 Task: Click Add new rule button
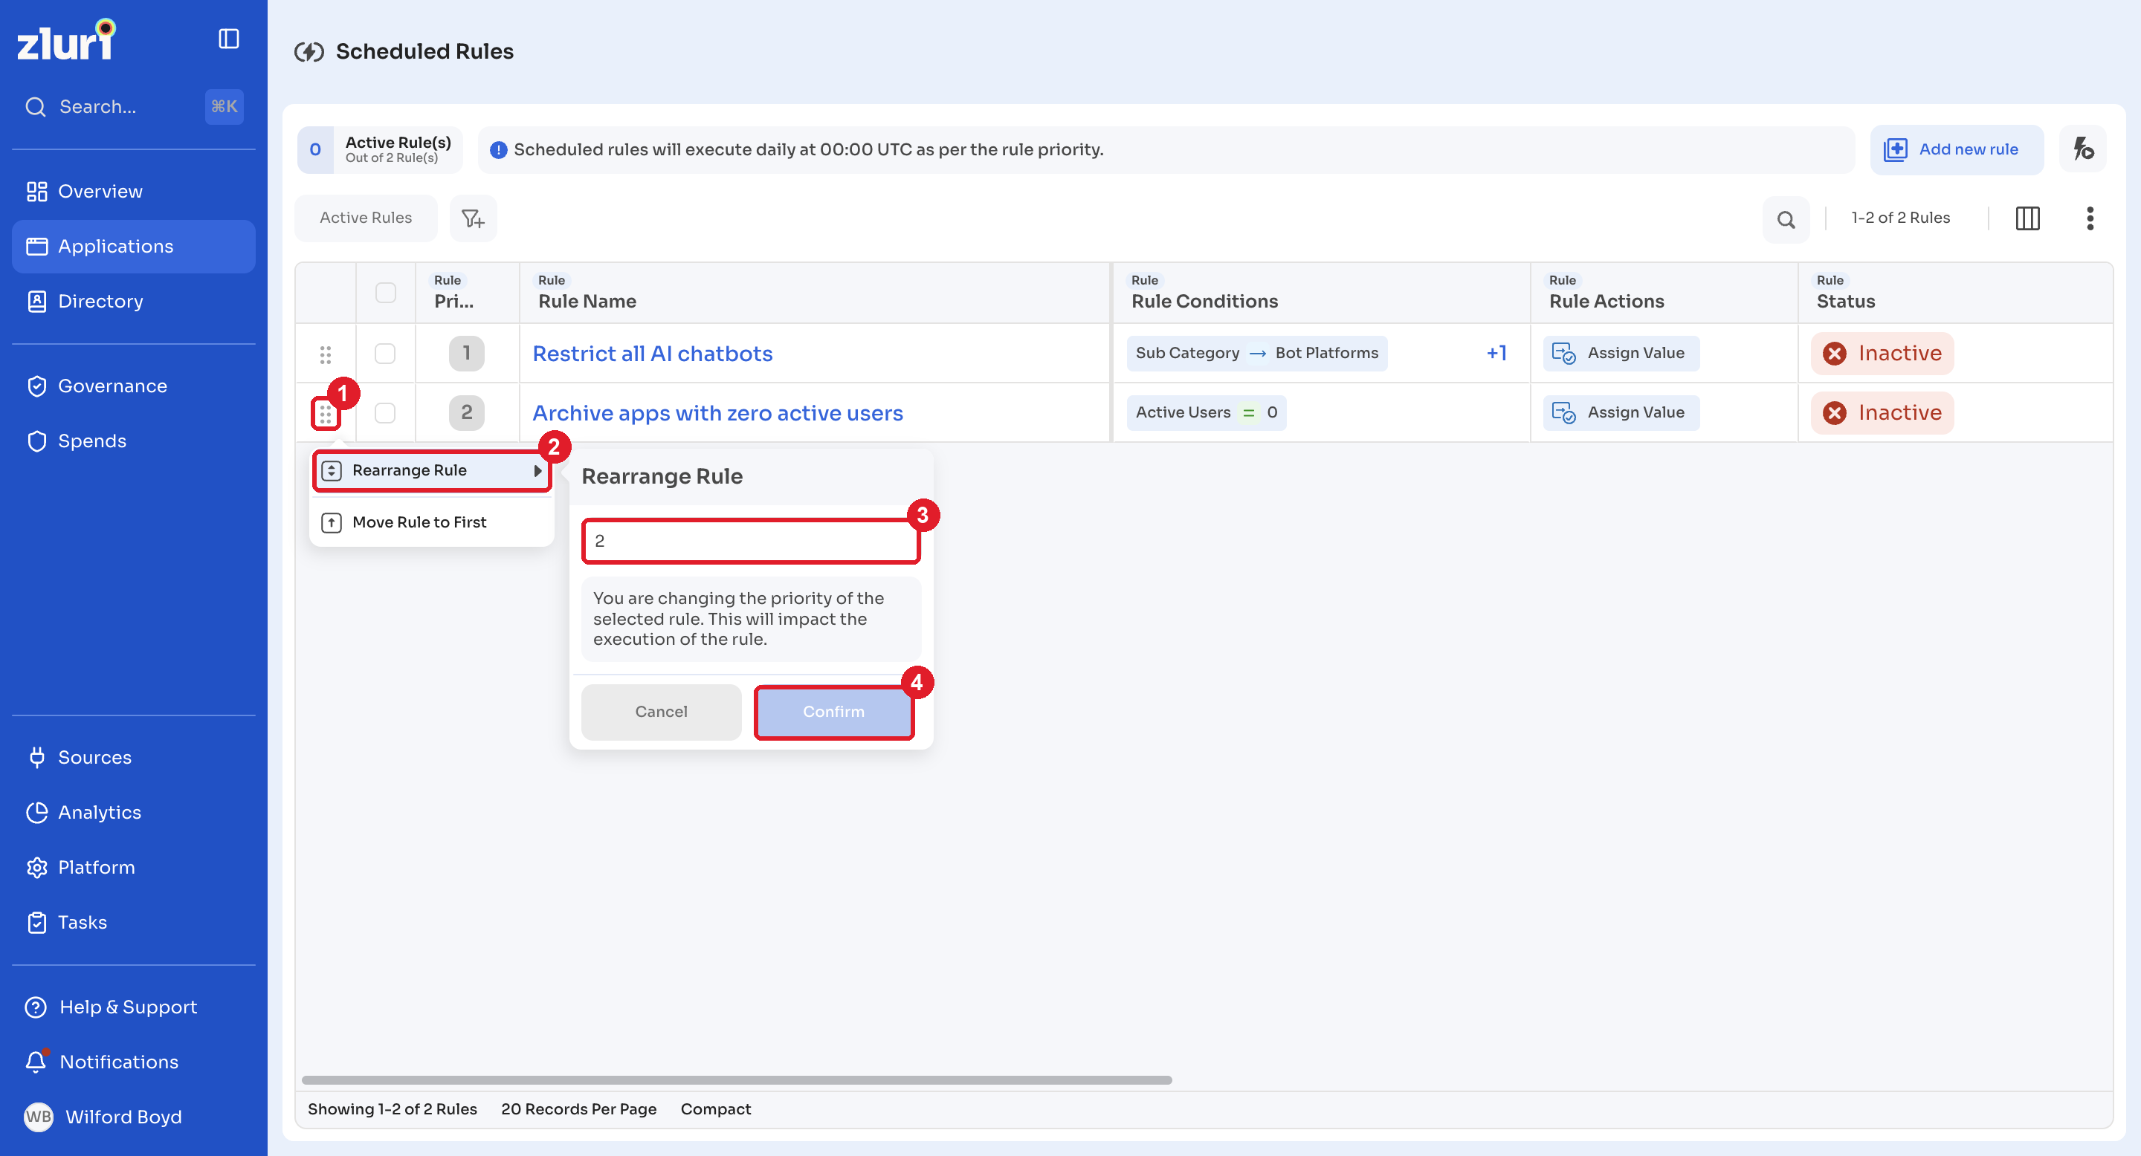point(1957,149)
